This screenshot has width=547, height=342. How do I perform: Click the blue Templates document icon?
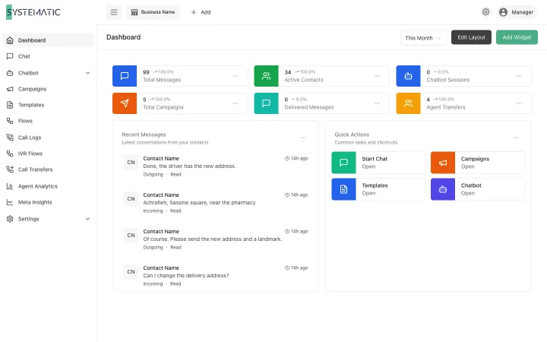point(343,189)
